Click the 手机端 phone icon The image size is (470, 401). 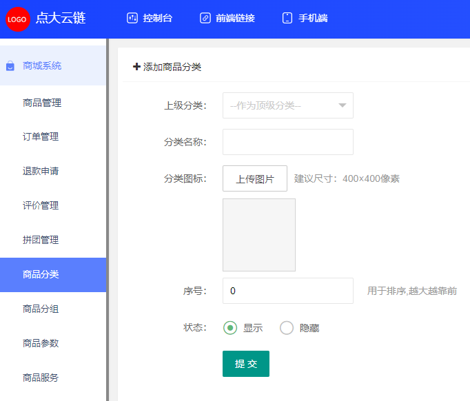point(287,18)
